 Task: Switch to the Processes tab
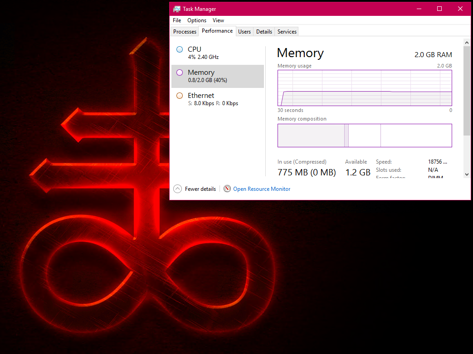[185, 32]
